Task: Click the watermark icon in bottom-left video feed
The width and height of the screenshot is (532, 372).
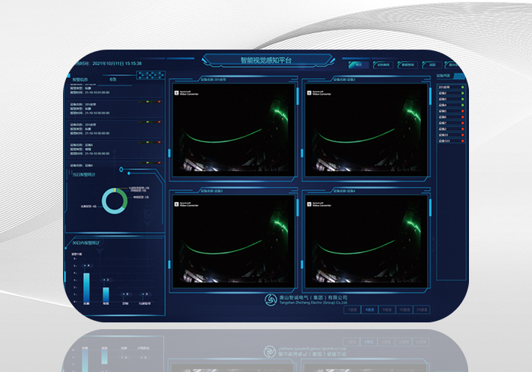Action: point(177,204)
